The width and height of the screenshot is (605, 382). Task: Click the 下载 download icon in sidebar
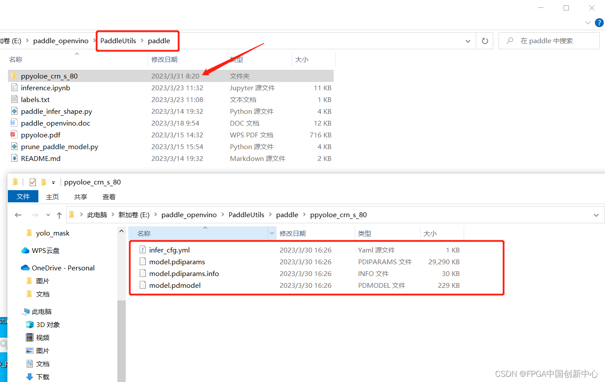click(30, 377)
